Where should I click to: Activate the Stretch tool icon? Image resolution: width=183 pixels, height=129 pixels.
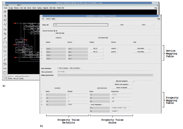(5, 29)
